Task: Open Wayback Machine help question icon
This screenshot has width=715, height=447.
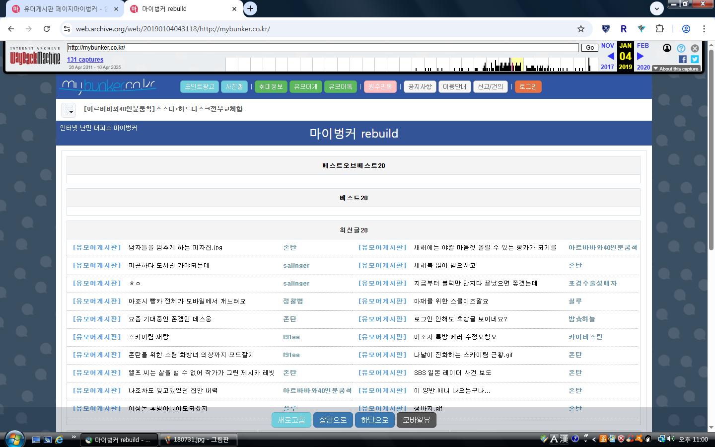Action: click(x=681, y=48)
